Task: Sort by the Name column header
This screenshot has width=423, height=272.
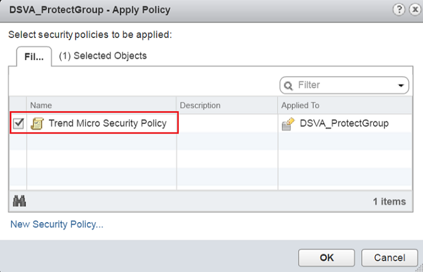Action: pyautogui.click(x=101, y=105)
